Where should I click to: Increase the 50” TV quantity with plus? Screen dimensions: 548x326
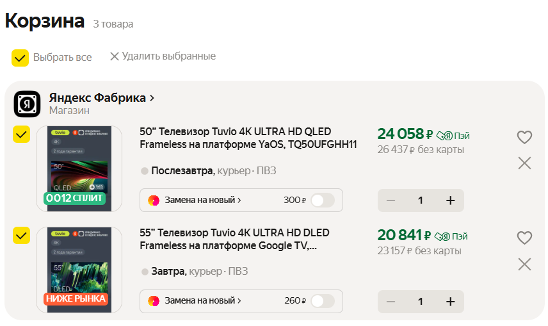pos(450,200)
